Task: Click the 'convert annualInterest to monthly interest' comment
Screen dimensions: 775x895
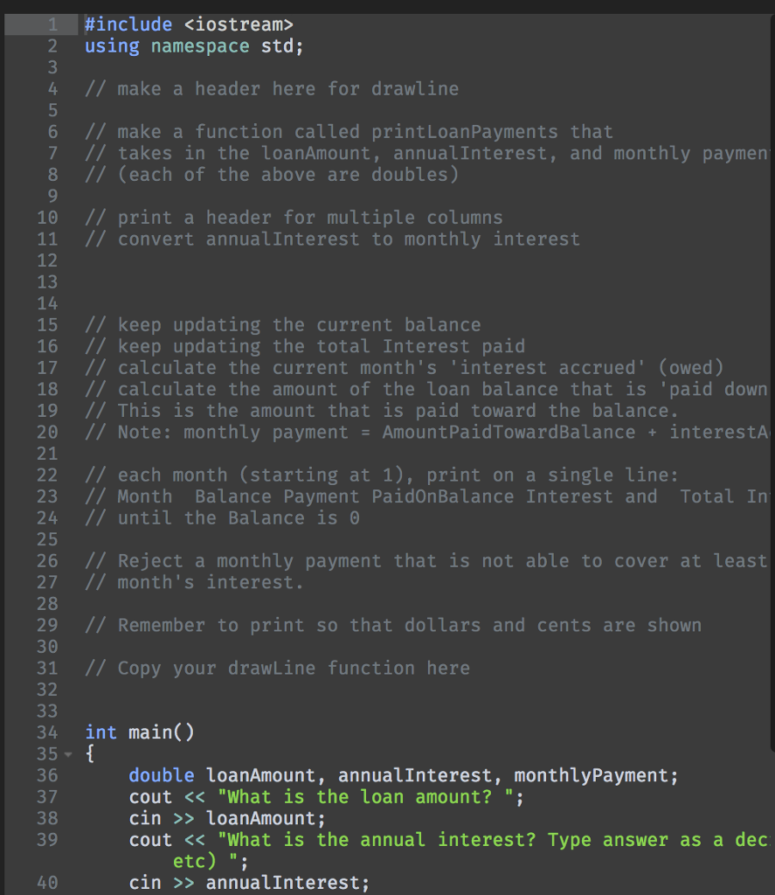Action: pyautogui.click(x=349, y=239)
